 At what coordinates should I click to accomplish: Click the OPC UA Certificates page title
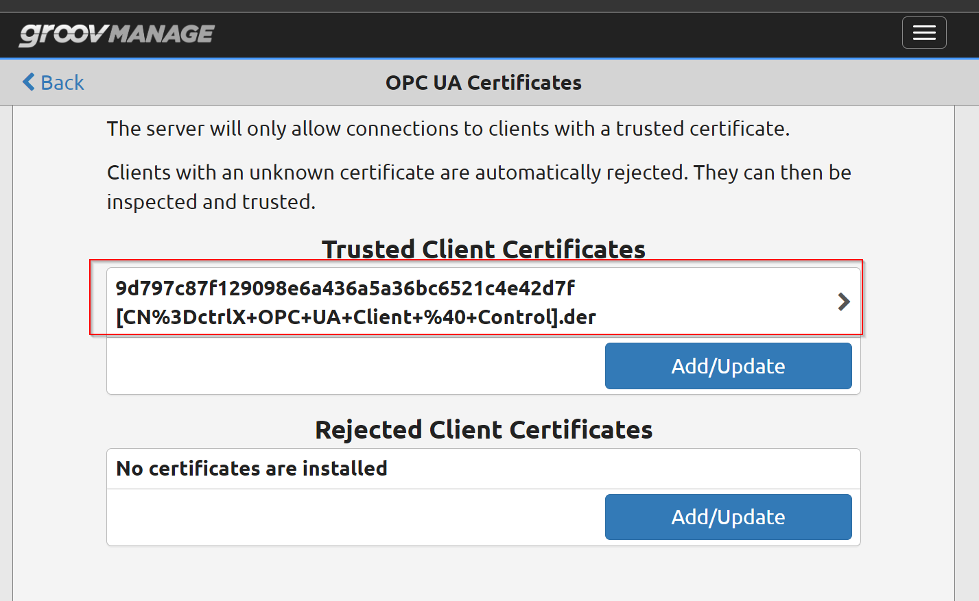pyautogui.click(x=484, y=83)
